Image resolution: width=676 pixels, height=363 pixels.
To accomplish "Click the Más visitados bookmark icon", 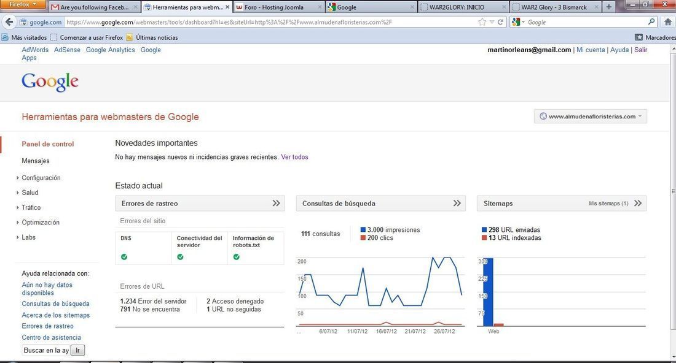I will click(5, 37).
